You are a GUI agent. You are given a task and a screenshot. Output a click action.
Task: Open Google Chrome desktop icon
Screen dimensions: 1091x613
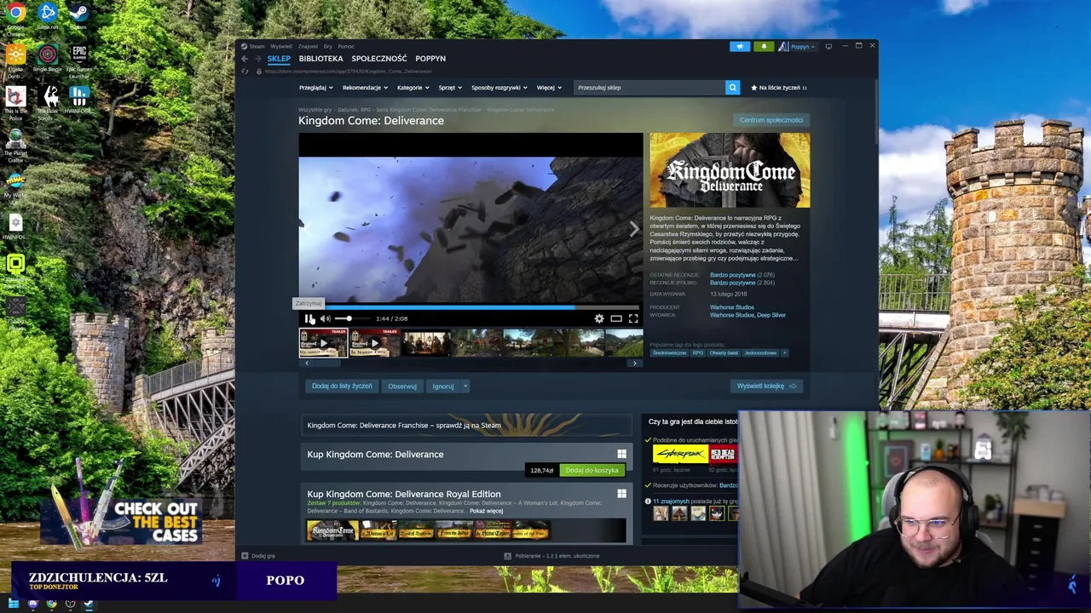(15, 16)
